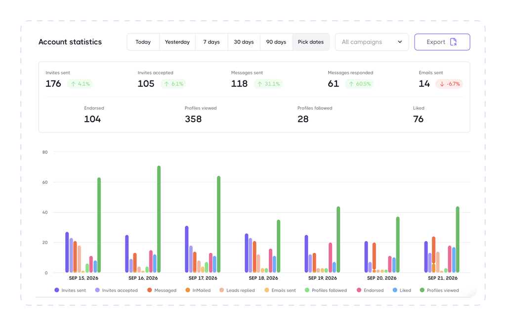
Task: Click the 6.1% invites accepted badge
Action: pyautogui.click(x=173, y=84)
